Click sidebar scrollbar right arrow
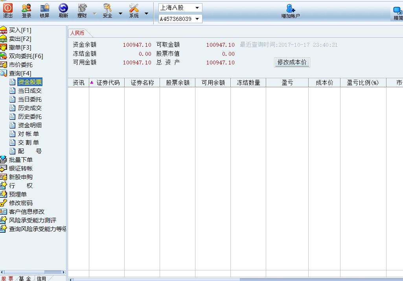403x281 pixels. click(x=63, y=272)
